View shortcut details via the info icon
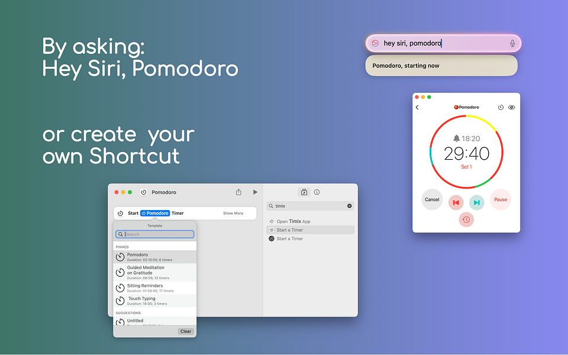The width and height of the screenshot is (568, 355). click(x=316, y=192)
